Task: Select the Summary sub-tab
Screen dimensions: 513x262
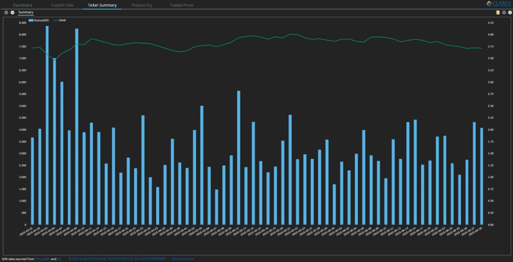Action: (x=26, y=12)
